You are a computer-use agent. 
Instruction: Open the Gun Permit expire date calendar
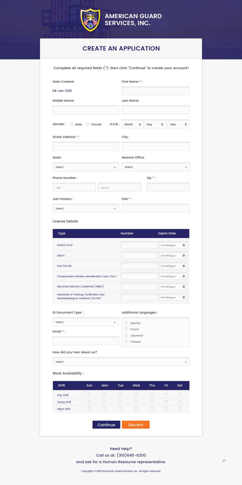(x=184, y=265)
